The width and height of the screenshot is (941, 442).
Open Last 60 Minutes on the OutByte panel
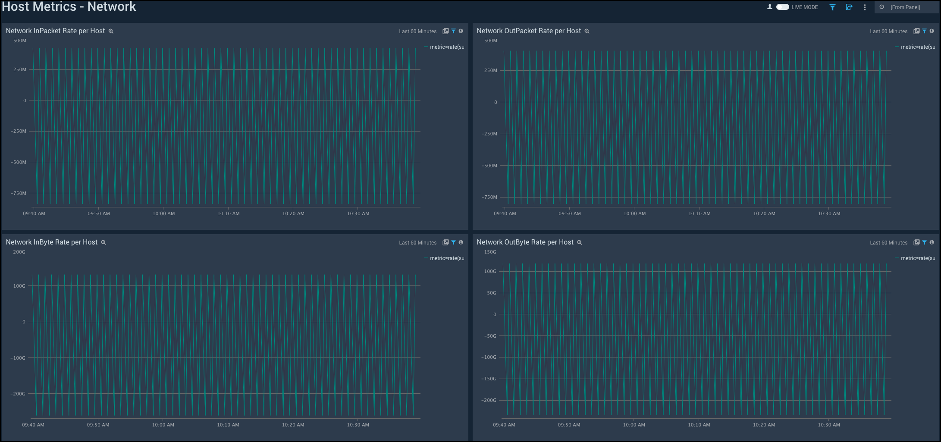coord(888,242)
